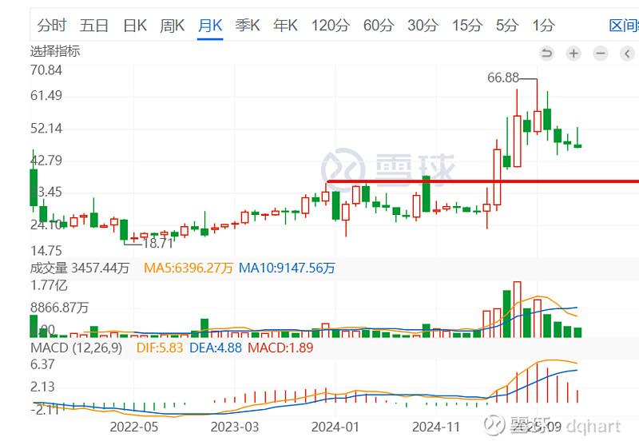Move chart left with the chevron icon
The height and width of the screenshot is (445, 639).
[x=627, y=54]
